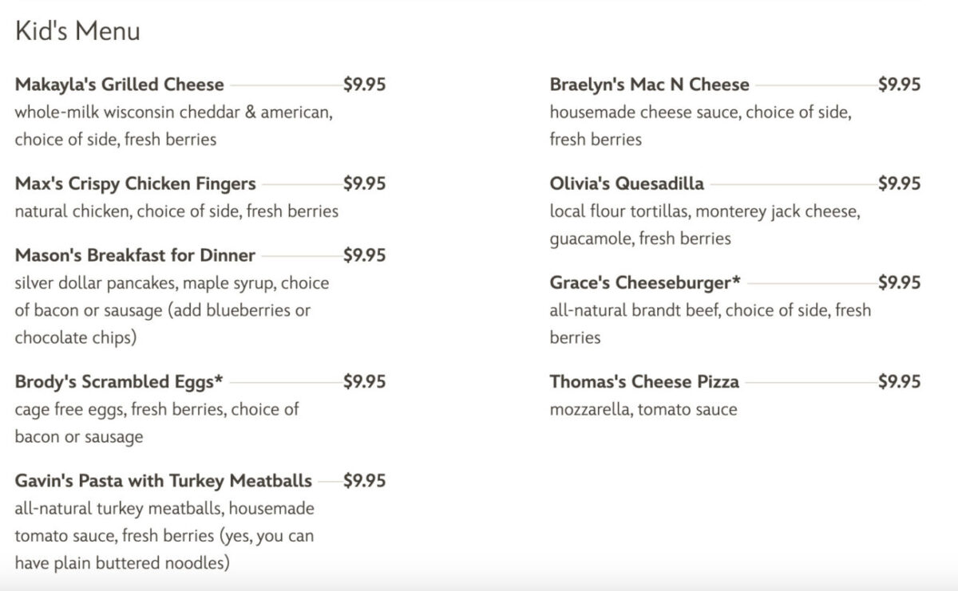The image size is (958, 591).
Task: Click the Gavin's Pasta $9.95 price
Action: point(364,480)
